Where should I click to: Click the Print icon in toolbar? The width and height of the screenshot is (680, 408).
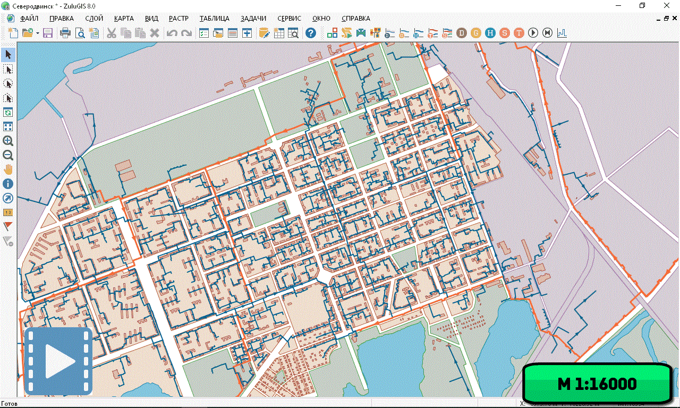[x=65, y=33]
